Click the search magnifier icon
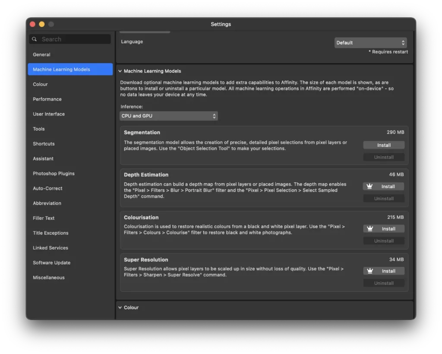 [35, 39]
